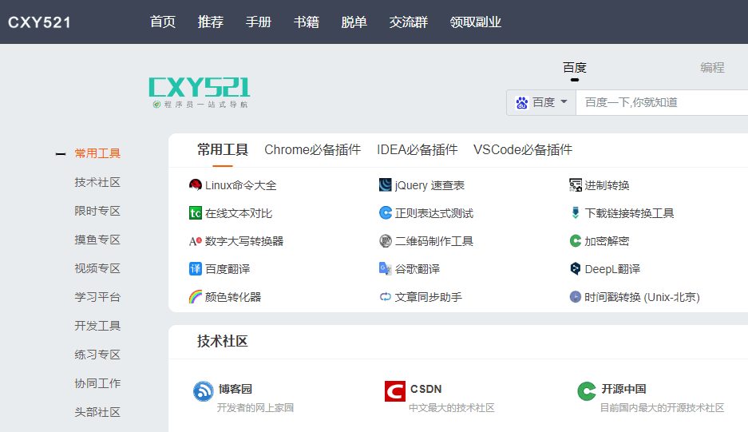Expand the 百度 search engine dropdown
This screenshot has width=748, height=432.
[x=541, y=102]
